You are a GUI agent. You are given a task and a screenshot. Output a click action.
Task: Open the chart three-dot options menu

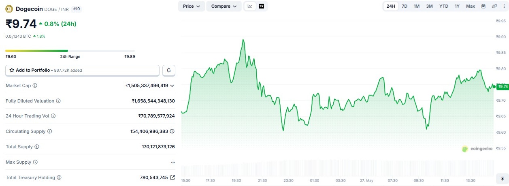click(x=504, y=6)
